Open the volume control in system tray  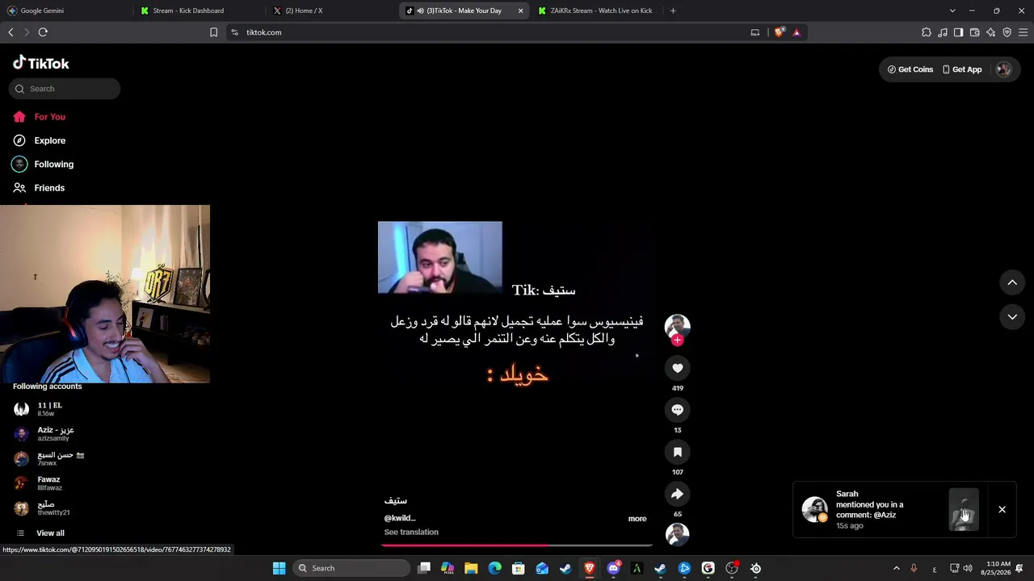968,568
